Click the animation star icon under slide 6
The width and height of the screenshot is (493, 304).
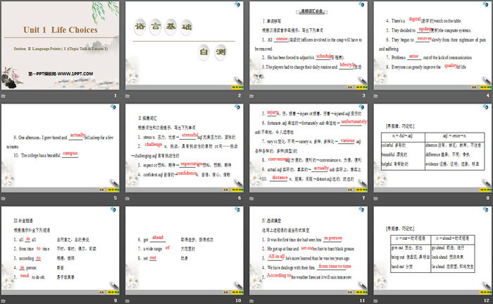coord(127,198)
